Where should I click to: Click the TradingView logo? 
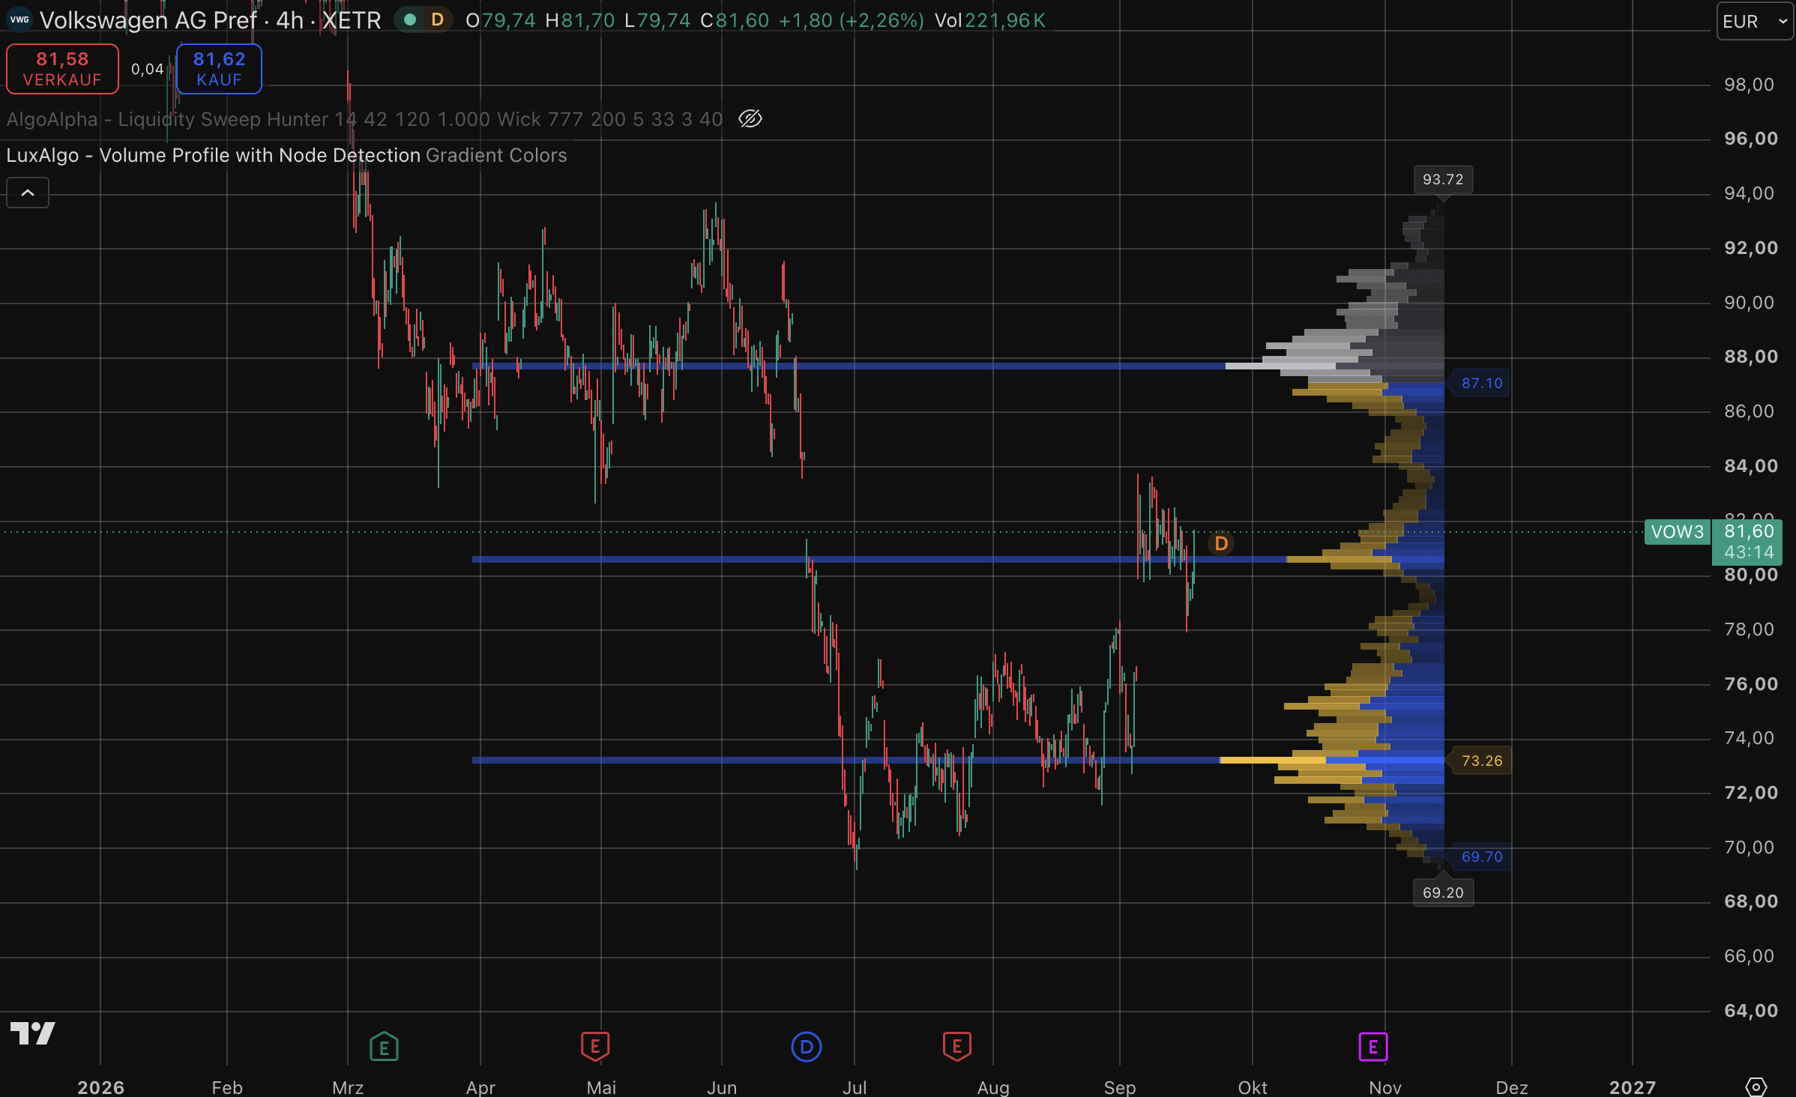click(33, 1033)
